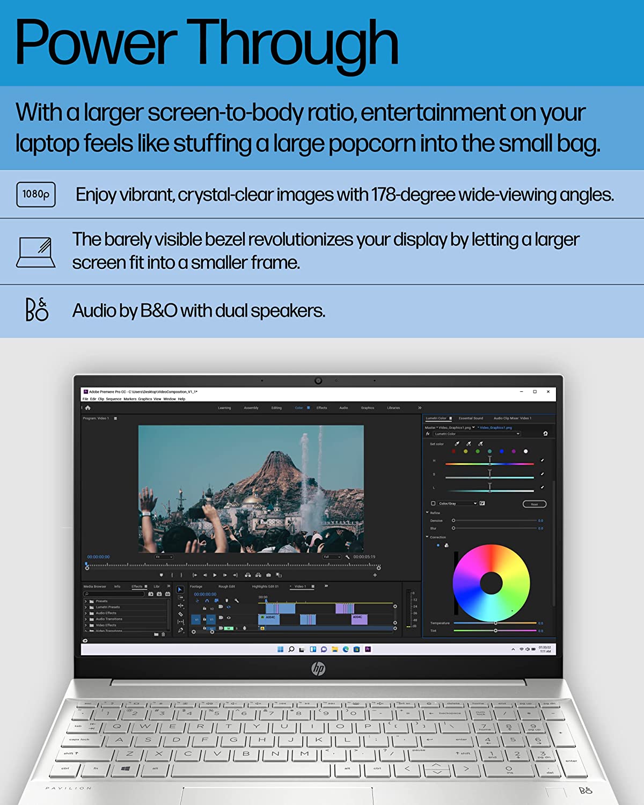Click the Play button in Program monitor
The height and width of the screenshot is (805, 644).
[x=215, y=575]
